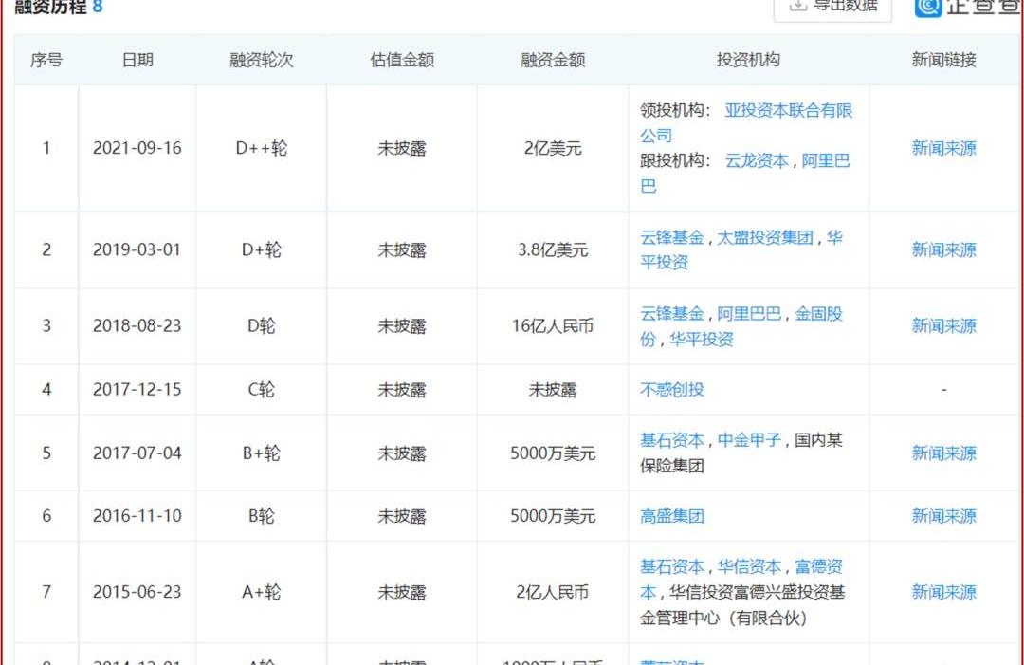1024x665 pixels.
Task: Click 5000万美元 amount in B轮 row
Action: (553, 516)
